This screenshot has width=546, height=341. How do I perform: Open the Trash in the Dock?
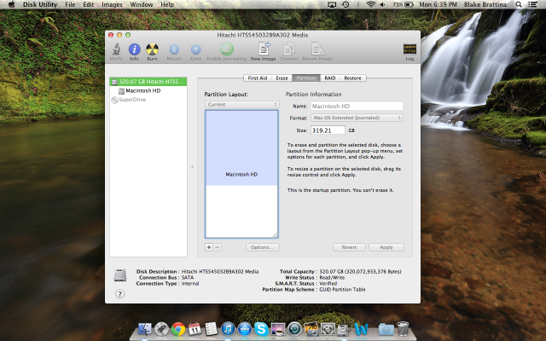coord(403,329)
